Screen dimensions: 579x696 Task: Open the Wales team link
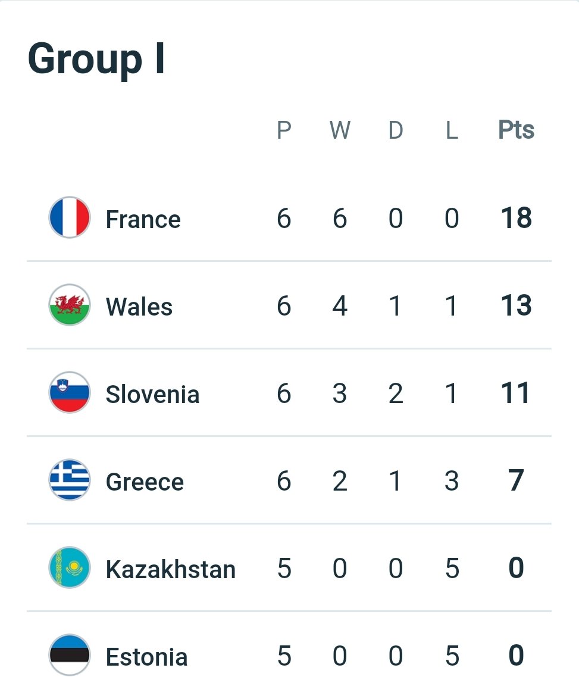tap(139, 307)
